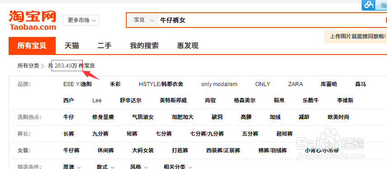Filter by brand 美特斯邦威
The height and width of the screenshot is (169, 387).
(x=173, y=100)
